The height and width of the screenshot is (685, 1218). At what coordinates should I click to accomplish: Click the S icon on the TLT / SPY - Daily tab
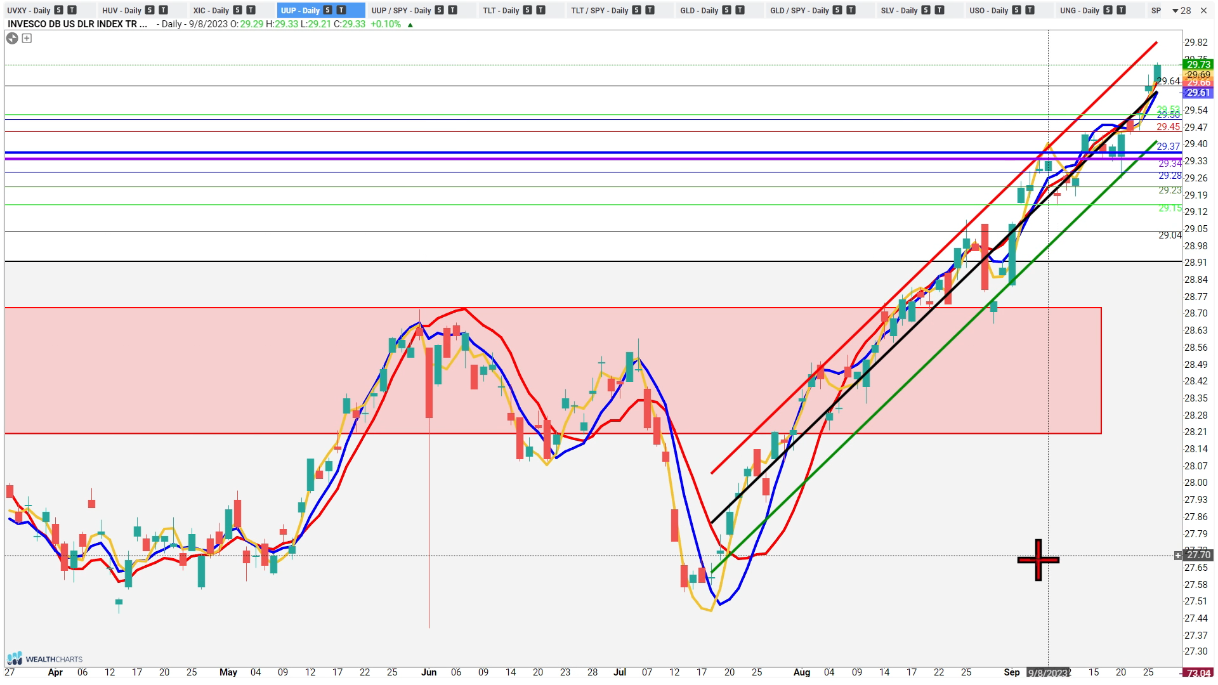pyautogui.click(x=636, y=10)
